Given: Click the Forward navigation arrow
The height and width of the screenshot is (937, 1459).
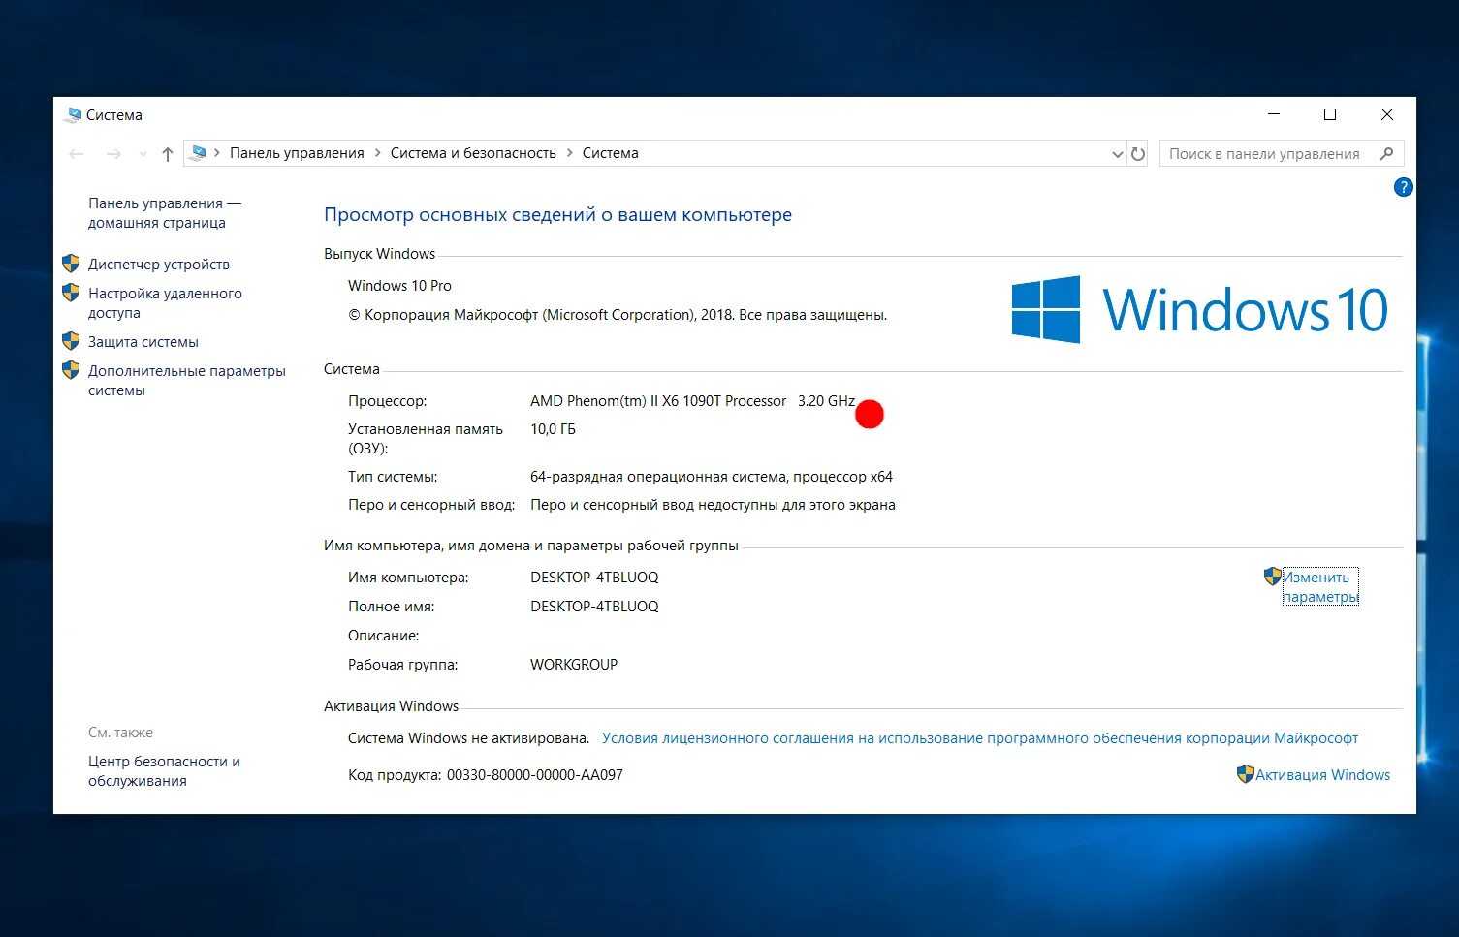Looking at the screenshot, I should pyautogui.click(x=113, y=153).
